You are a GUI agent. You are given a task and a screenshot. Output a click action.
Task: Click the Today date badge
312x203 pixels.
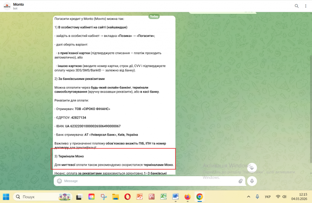[x=154, y=17]
